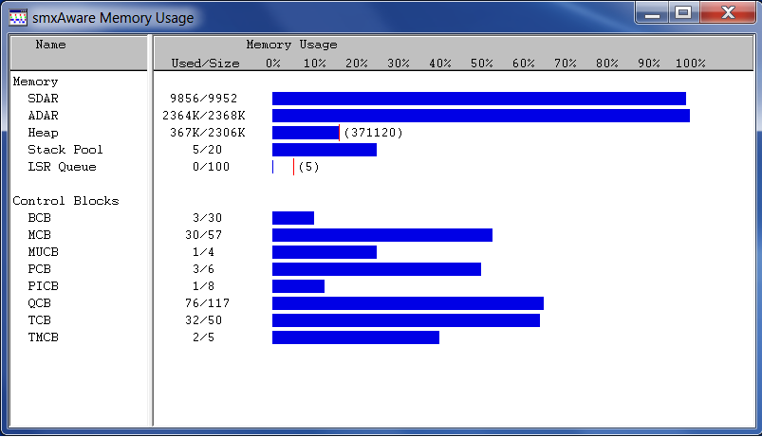Select the PICB row name
This screenshot has height=437, width=762.
(x=43, y=286)
